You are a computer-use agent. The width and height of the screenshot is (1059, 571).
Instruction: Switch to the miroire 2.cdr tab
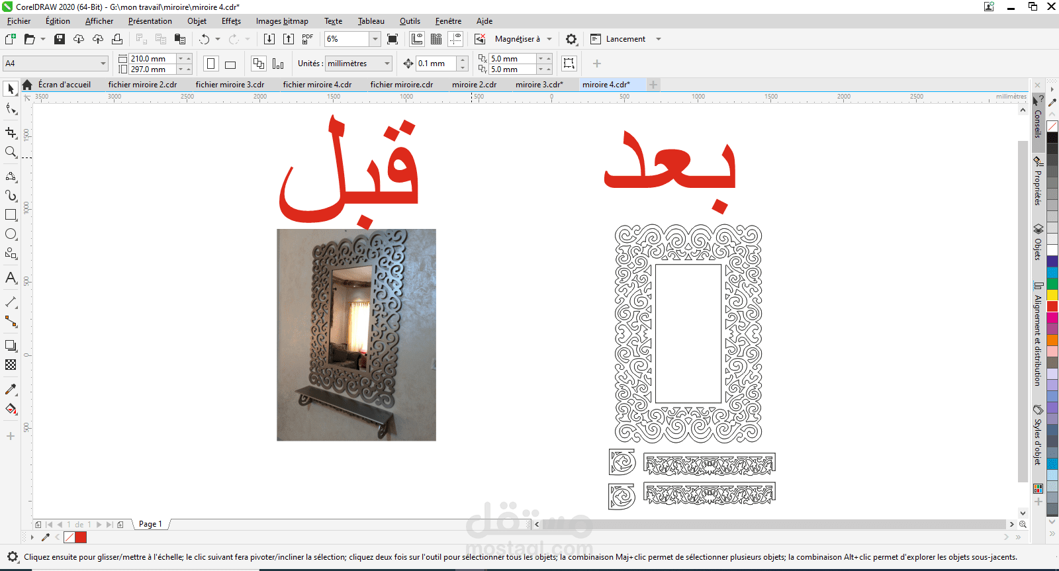474,85
